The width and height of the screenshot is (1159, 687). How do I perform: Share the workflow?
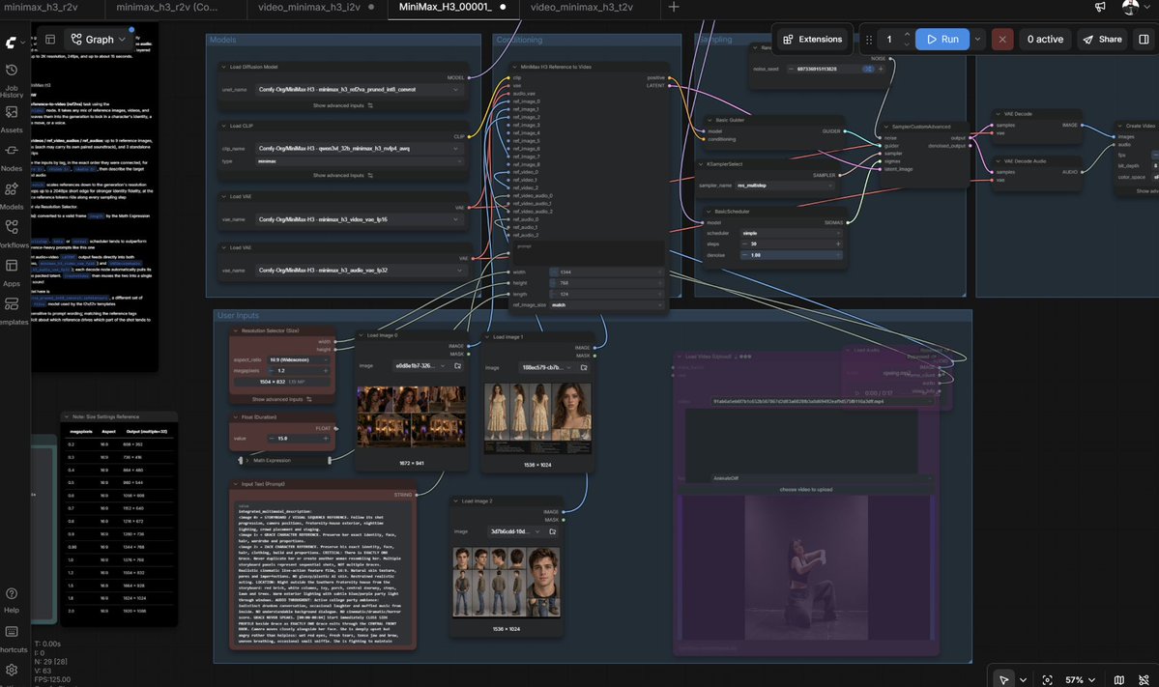pos(1102,40)
